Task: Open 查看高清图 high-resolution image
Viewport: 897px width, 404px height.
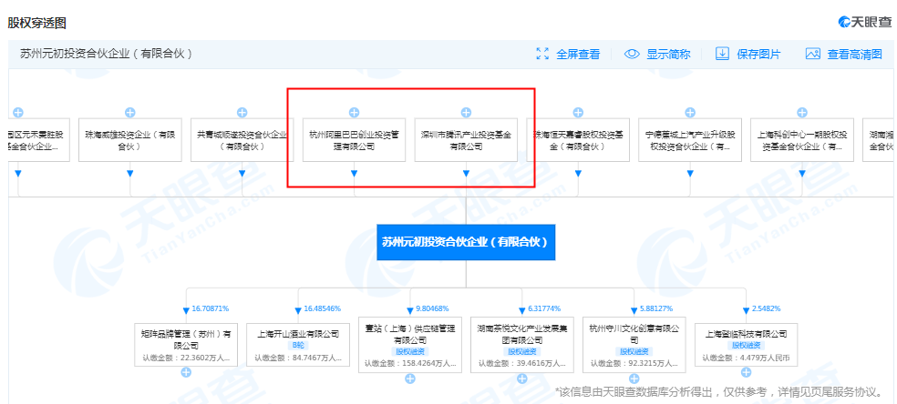Action: tap(844, 55)
